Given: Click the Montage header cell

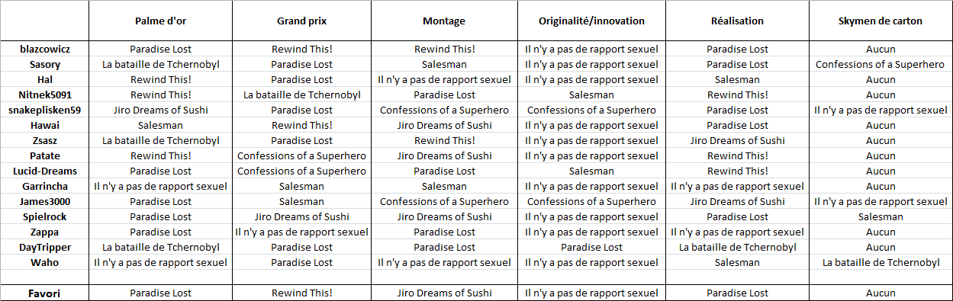Looking at the screenshot, I should click(x=444, y=21).
